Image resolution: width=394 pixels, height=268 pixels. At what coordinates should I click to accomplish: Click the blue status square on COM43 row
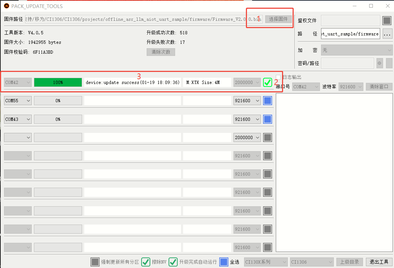(267, 119)
